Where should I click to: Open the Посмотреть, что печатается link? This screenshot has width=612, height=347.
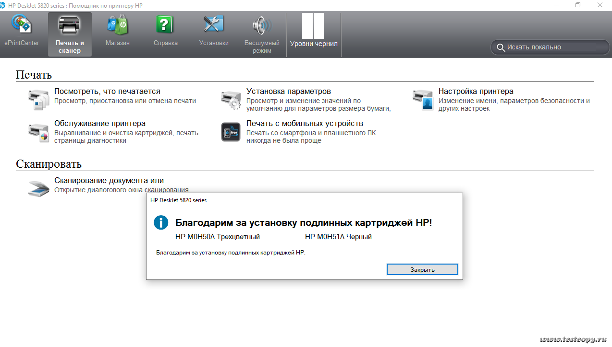[x=107, y=91]
